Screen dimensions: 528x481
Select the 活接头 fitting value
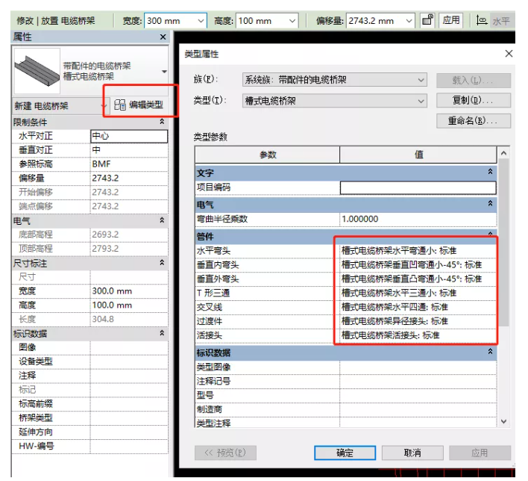pos(418,335)
